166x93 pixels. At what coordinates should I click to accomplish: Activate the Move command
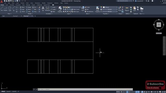22,7
